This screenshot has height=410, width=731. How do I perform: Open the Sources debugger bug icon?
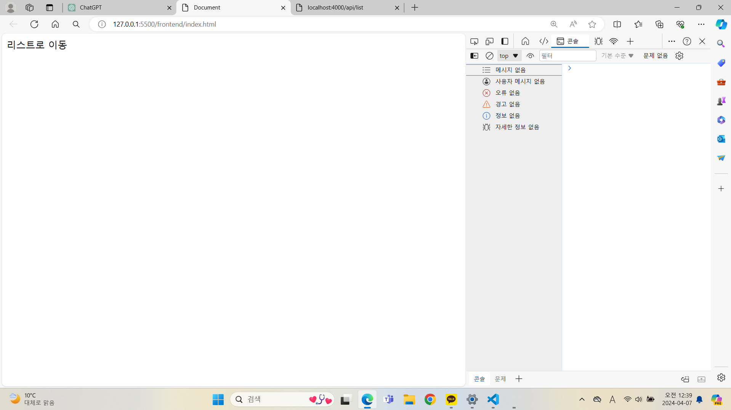click(x=598, y=41)
